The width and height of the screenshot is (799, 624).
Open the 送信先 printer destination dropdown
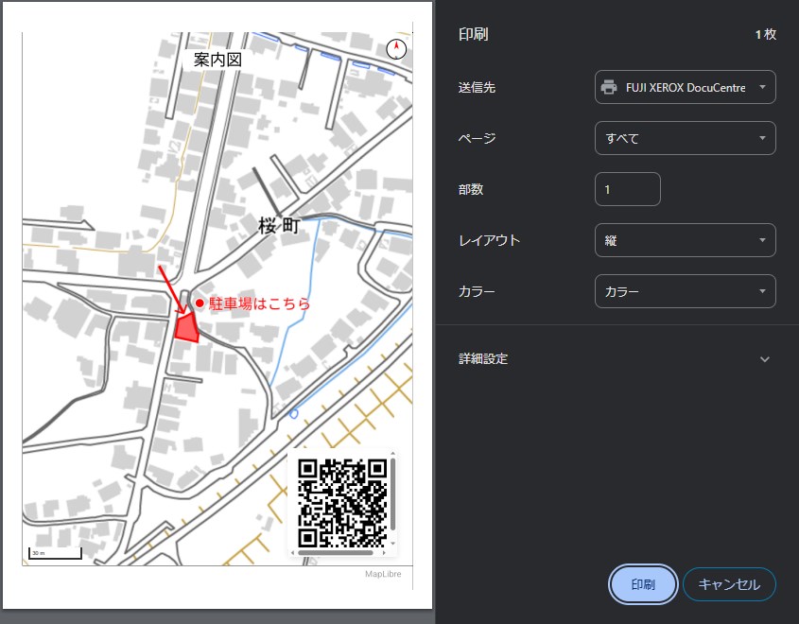[x=685, y=87]
